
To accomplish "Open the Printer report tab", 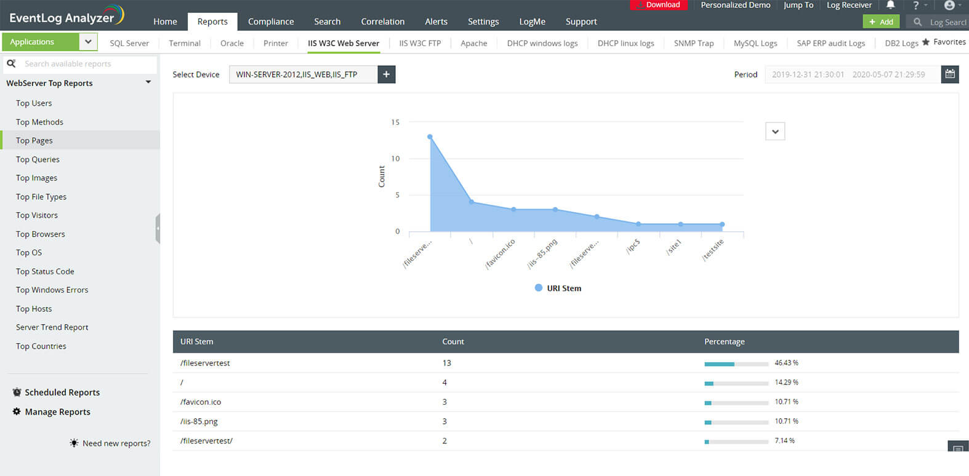I will pyautogui.click(x=276, y=43).
